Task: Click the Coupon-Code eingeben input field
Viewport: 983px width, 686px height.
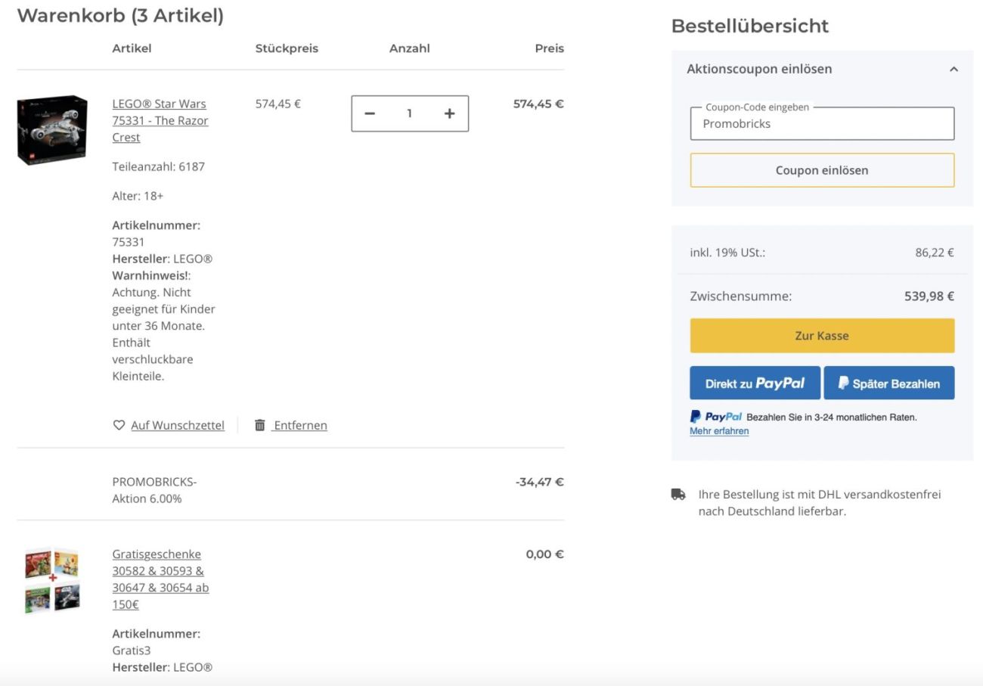Action: click(x=821, y=124)
